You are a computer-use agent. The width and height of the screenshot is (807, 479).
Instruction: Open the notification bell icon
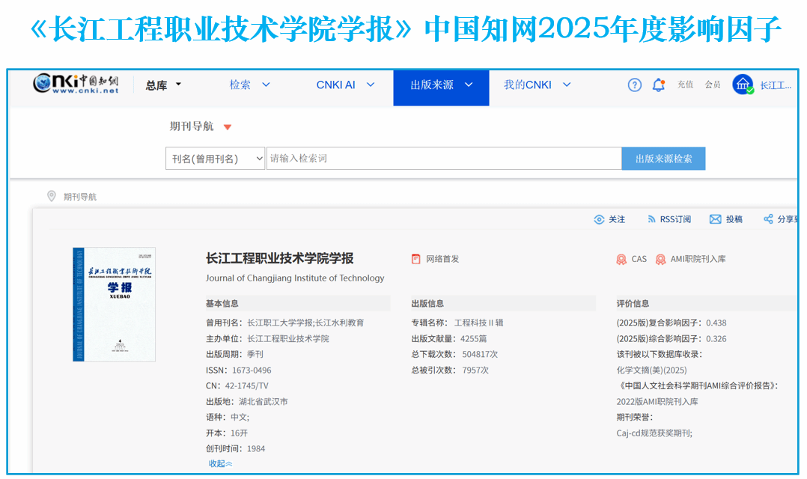(x=658, y=85)
